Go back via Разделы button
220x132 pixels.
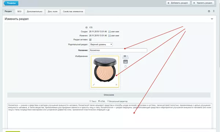[x=11, y=3]
